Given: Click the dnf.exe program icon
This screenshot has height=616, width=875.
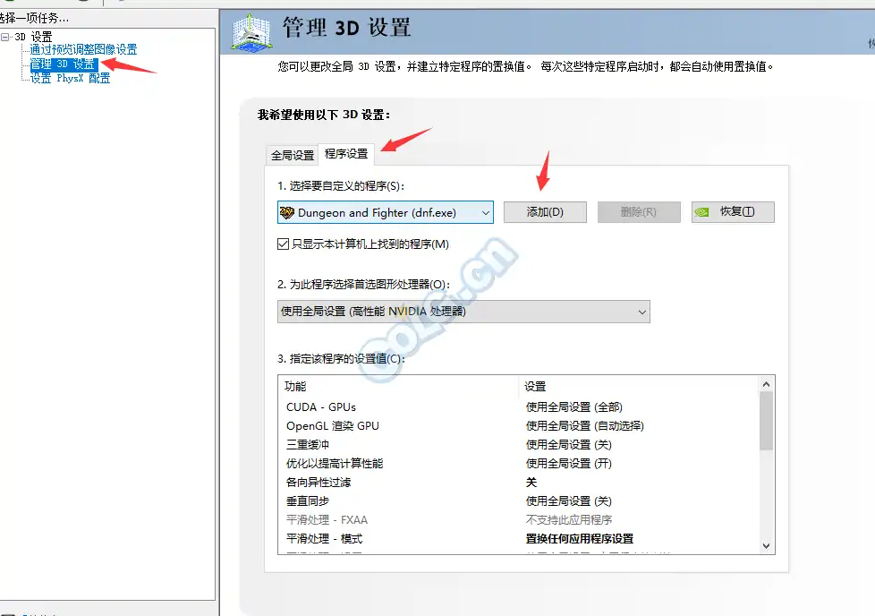Looking at the screenshot, I should point(287,212).
